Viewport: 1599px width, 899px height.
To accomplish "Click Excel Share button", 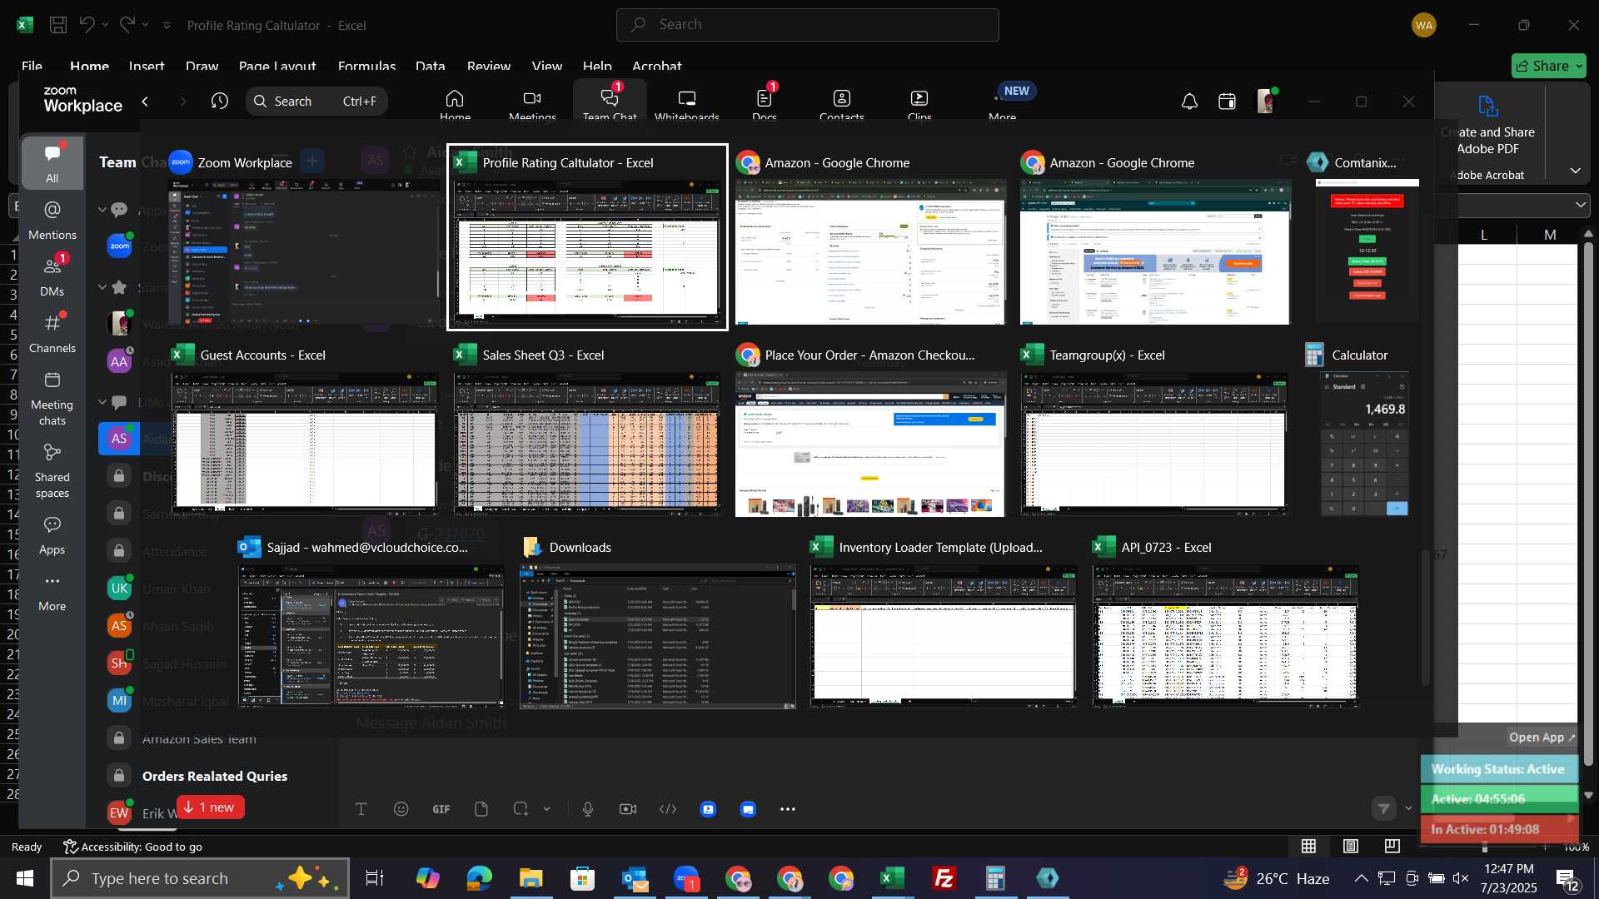I will pyautogui.click(x=1549, y=66).
